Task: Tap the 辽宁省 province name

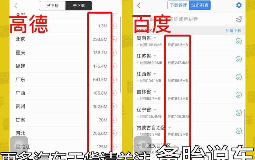Action: (144, 110)
